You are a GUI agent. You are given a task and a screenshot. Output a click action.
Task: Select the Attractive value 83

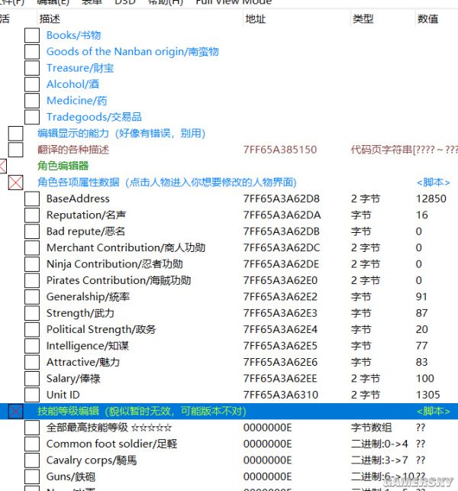point(422,362)
